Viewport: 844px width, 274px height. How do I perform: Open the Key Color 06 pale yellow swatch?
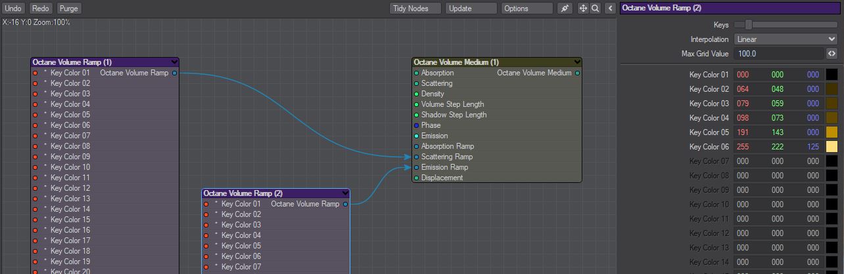pos(832,147)
